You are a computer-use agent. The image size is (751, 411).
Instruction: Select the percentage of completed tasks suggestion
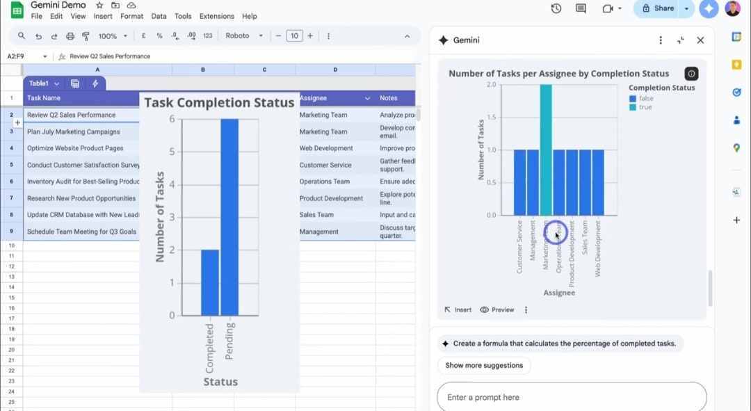tap(560, 344)
